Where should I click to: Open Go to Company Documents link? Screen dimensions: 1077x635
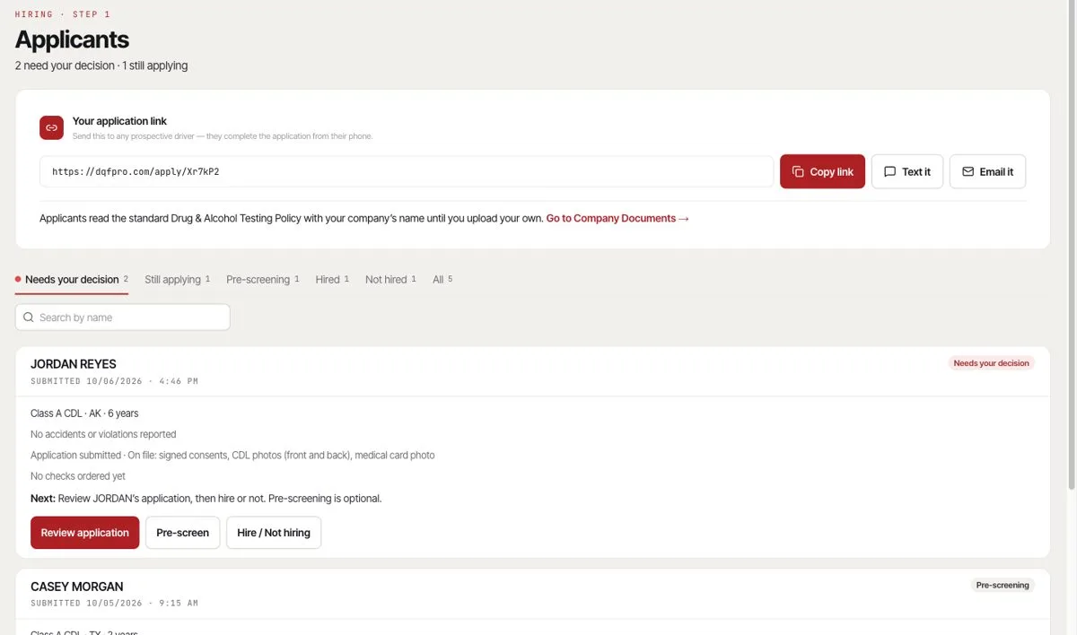click(617, 218)
